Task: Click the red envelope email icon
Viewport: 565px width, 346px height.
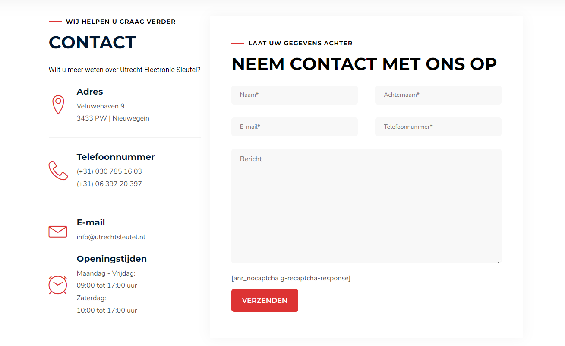Action: click(x=58, y=232)
